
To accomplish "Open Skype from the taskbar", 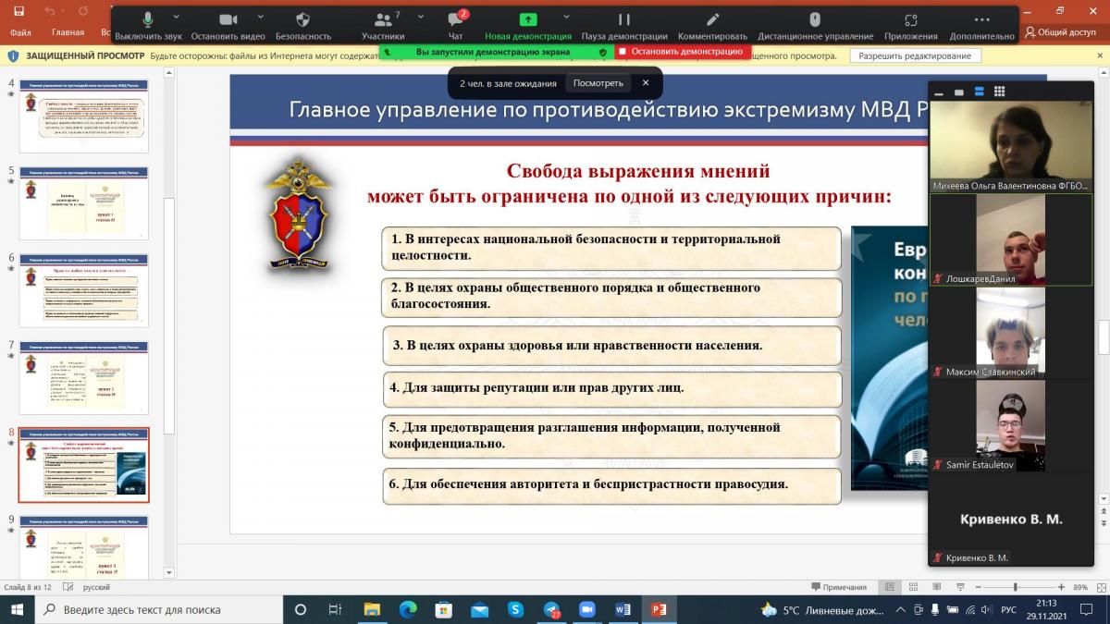I will [x=515, y=609].
